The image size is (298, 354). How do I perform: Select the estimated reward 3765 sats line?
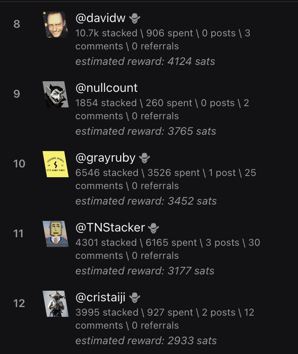146,131
